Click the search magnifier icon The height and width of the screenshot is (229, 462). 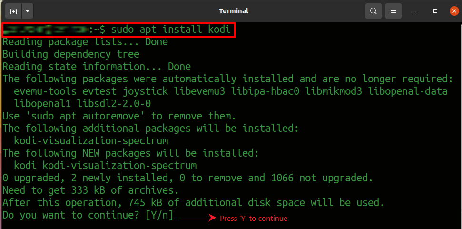[x=374, y=11]
